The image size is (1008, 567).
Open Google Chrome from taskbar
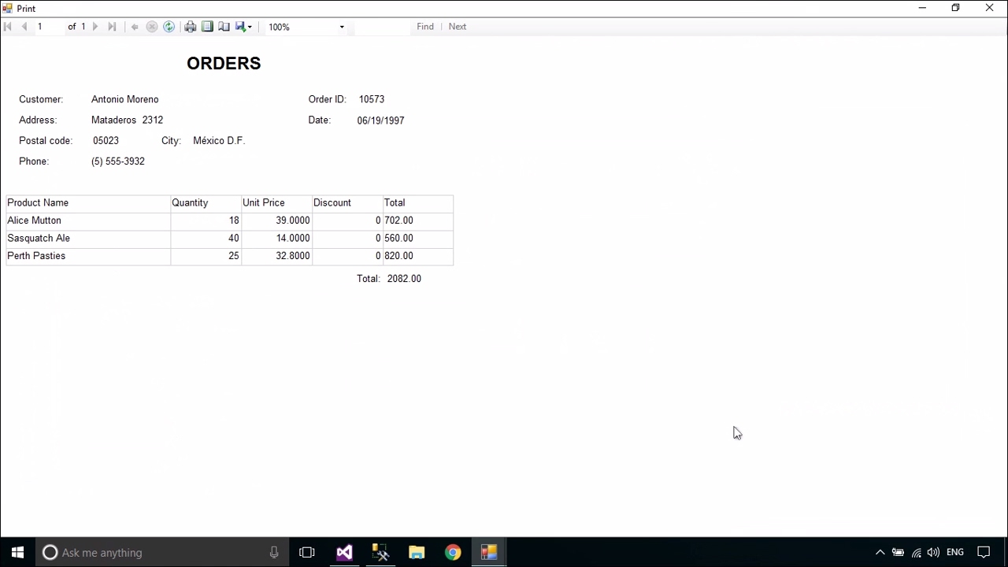[453, 552]
